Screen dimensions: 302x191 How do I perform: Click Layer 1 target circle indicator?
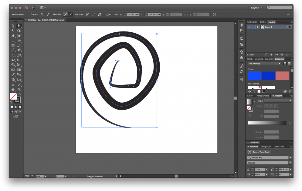[287, 27]
